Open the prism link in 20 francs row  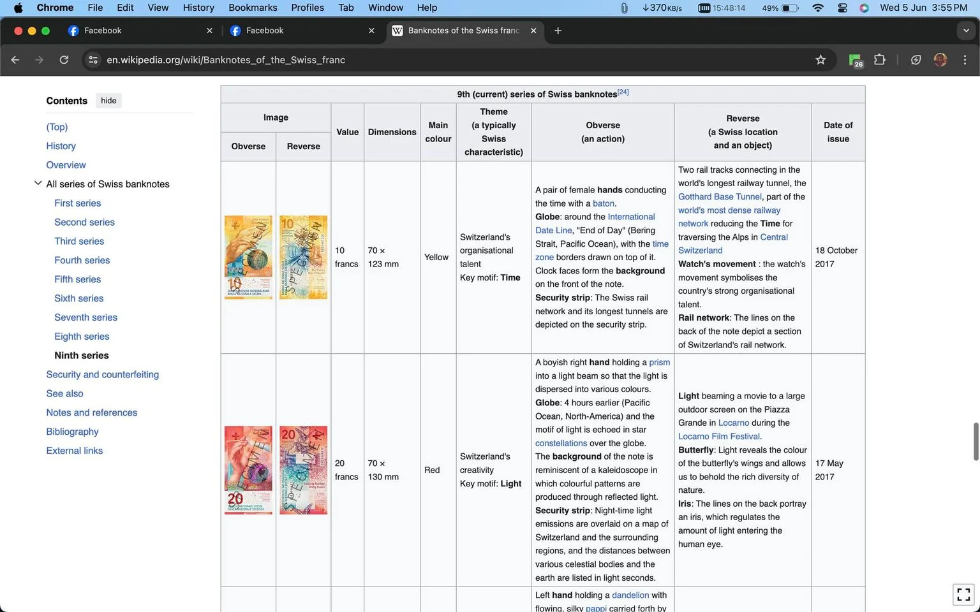coord(659,362)
